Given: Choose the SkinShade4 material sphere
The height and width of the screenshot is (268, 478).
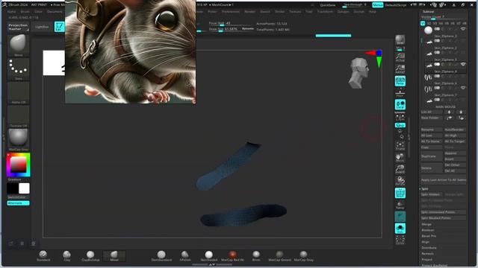Looking at the screenshot, I should point(209,255).
